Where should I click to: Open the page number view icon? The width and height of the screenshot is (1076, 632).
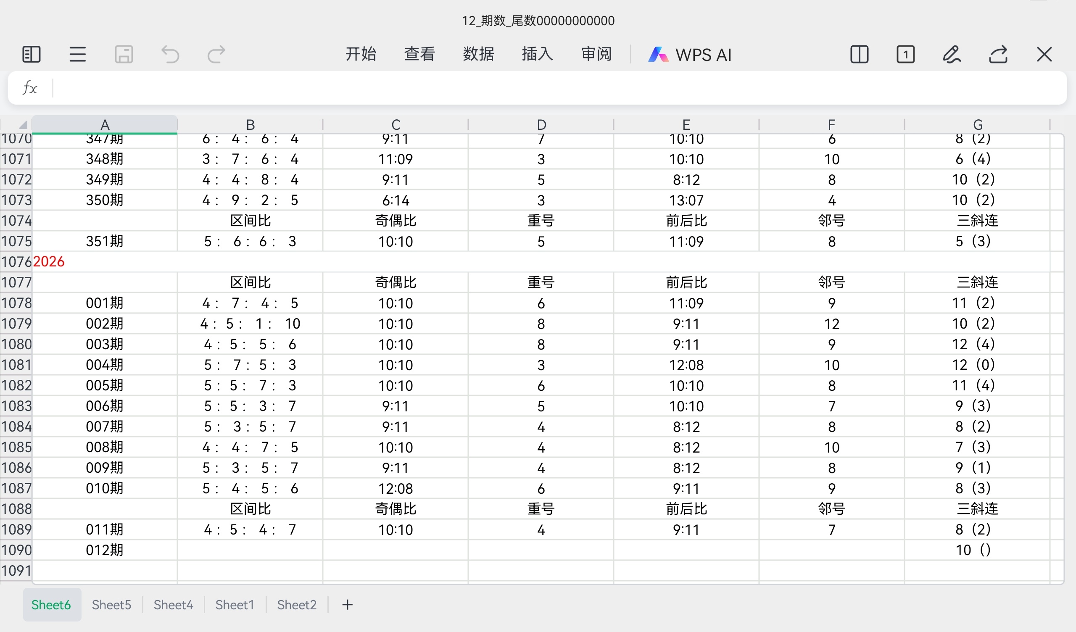click(905, 55)
